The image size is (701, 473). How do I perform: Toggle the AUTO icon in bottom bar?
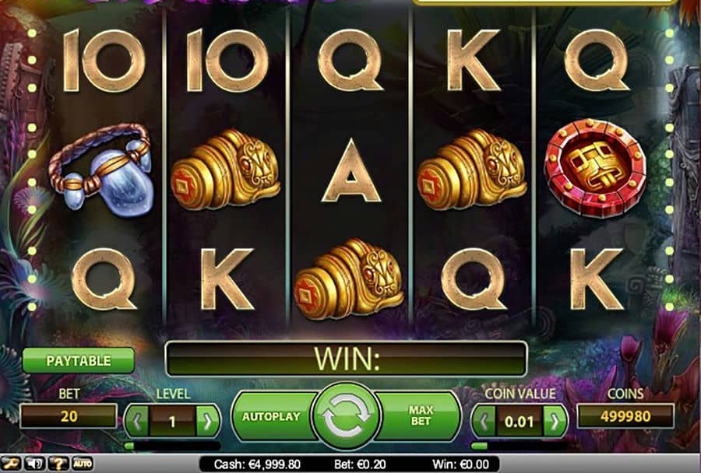(82, 464)
